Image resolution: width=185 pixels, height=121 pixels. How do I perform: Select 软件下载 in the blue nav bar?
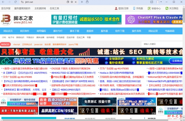120,31
